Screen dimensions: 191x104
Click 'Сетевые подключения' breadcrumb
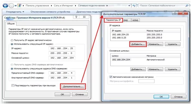click(91, 5)
